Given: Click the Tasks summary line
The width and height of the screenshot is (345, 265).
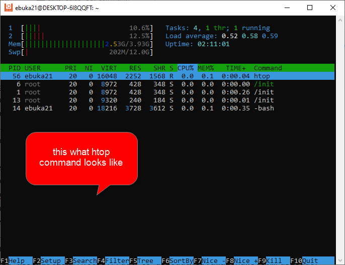Looking at the screenshot, I should (218, 28).
